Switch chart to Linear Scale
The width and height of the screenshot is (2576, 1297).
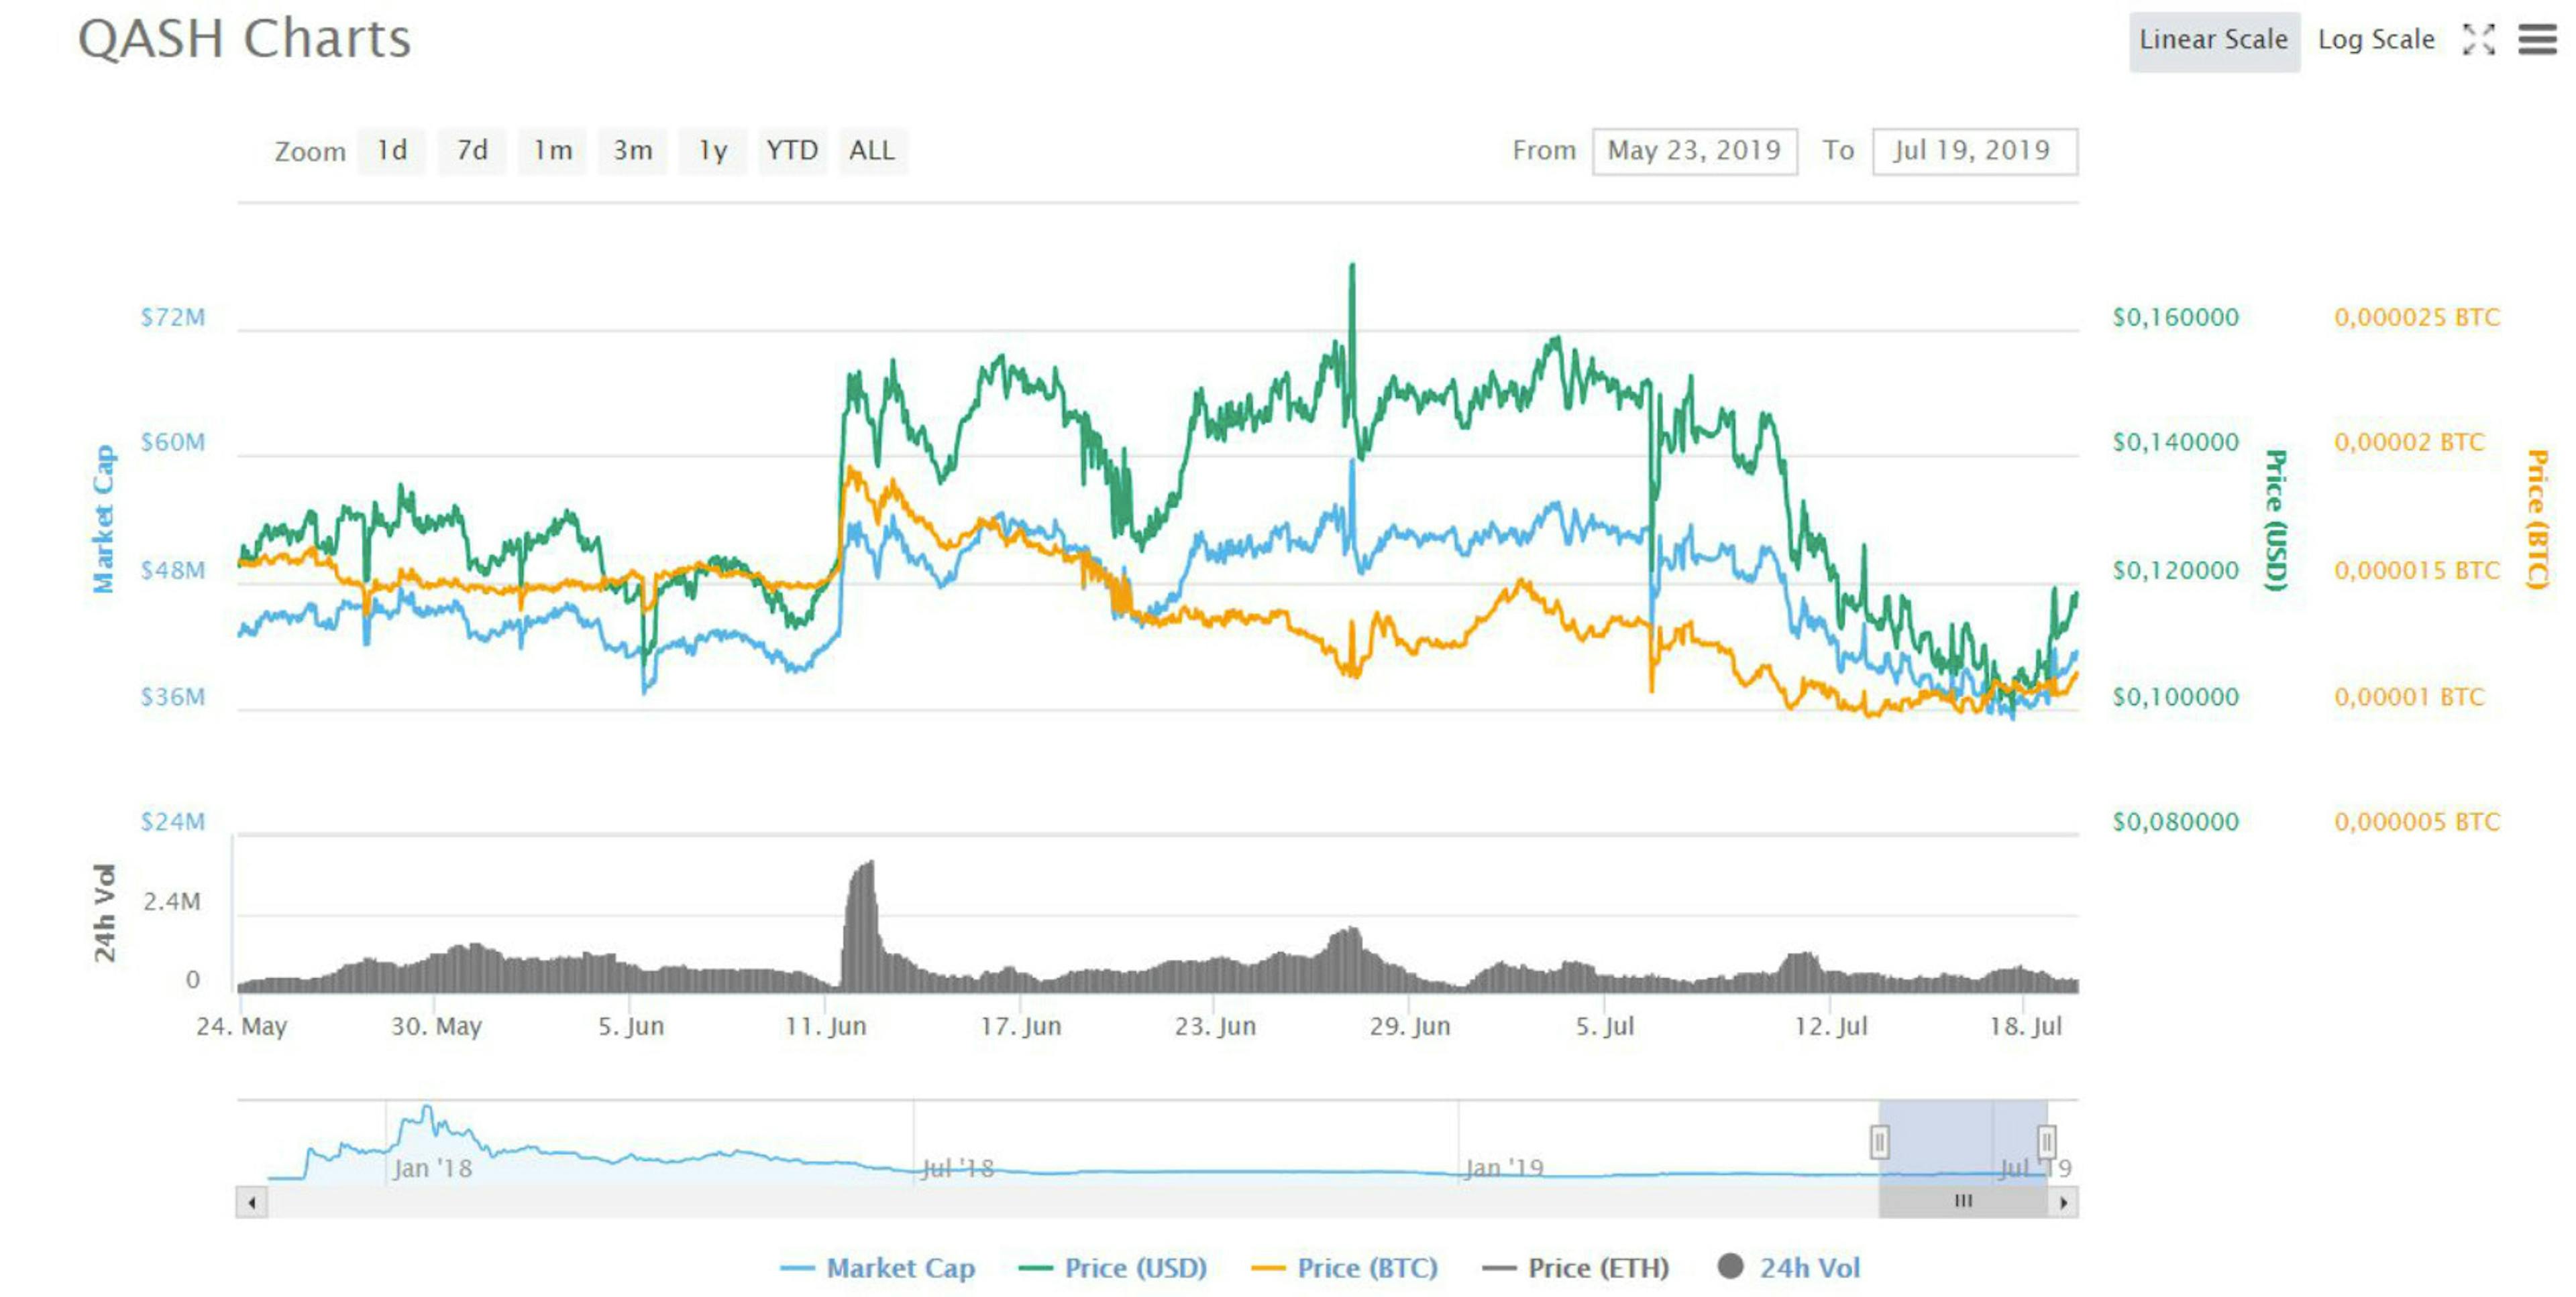2213,40
